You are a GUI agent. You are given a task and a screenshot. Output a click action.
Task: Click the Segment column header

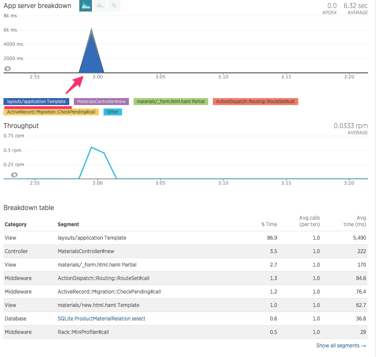[x=68, y=224]
